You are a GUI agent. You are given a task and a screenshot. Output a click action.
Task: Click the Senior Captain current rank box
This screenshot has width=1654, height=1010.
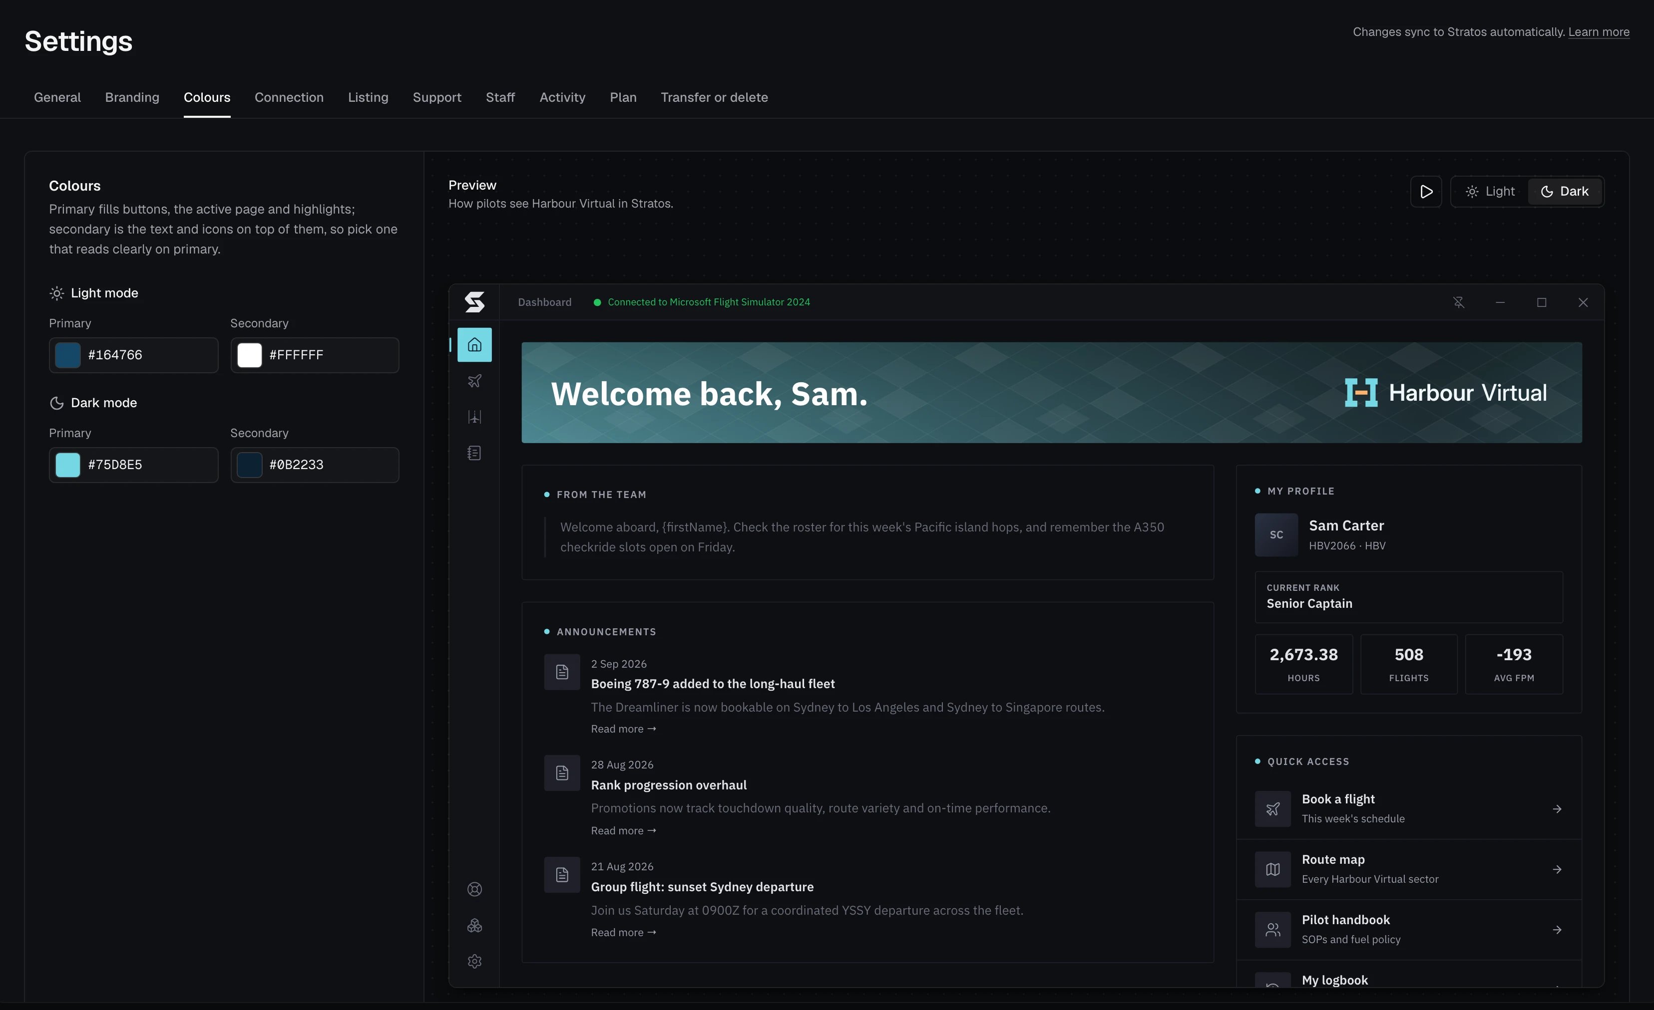tap(1409, 597)
